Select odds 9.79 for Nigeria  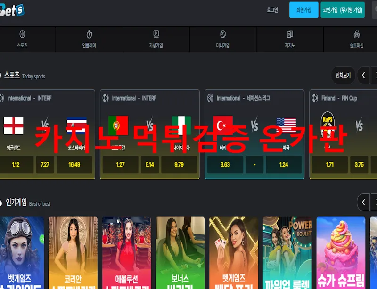coord(179,164)
